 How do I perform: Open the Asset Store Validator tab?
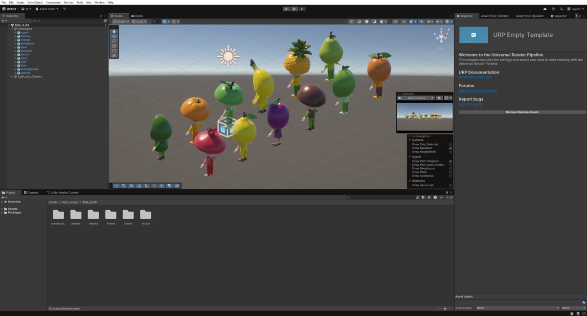pos(495,16)
